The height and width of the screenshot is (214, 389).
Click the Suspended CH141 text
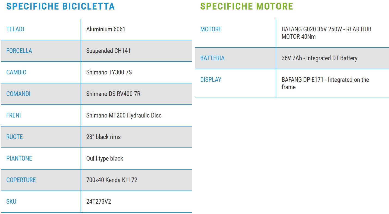click(x=108, y=51)
